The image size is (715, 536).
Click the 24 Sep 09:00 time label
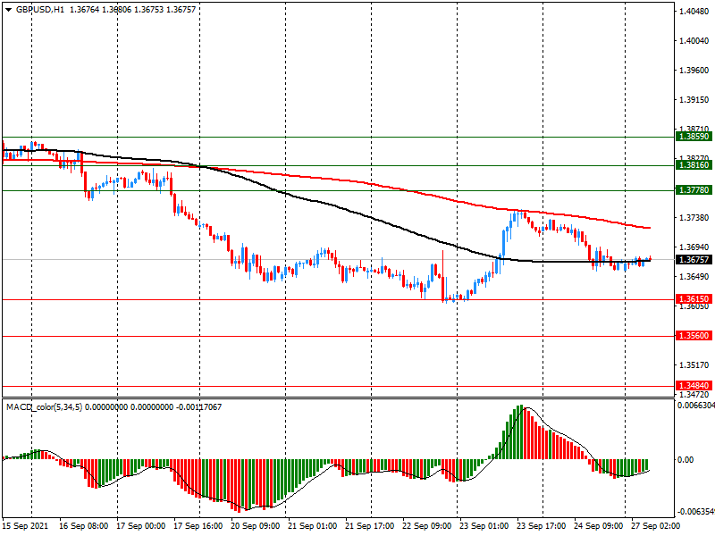(x=598, y=526)
